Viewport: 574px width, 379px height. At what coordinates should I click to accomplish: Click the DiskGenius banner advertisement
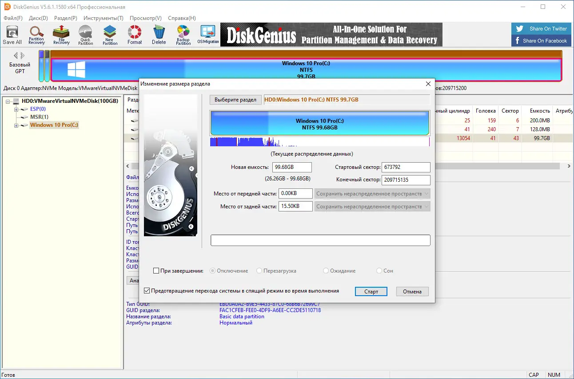click(331, 35)
